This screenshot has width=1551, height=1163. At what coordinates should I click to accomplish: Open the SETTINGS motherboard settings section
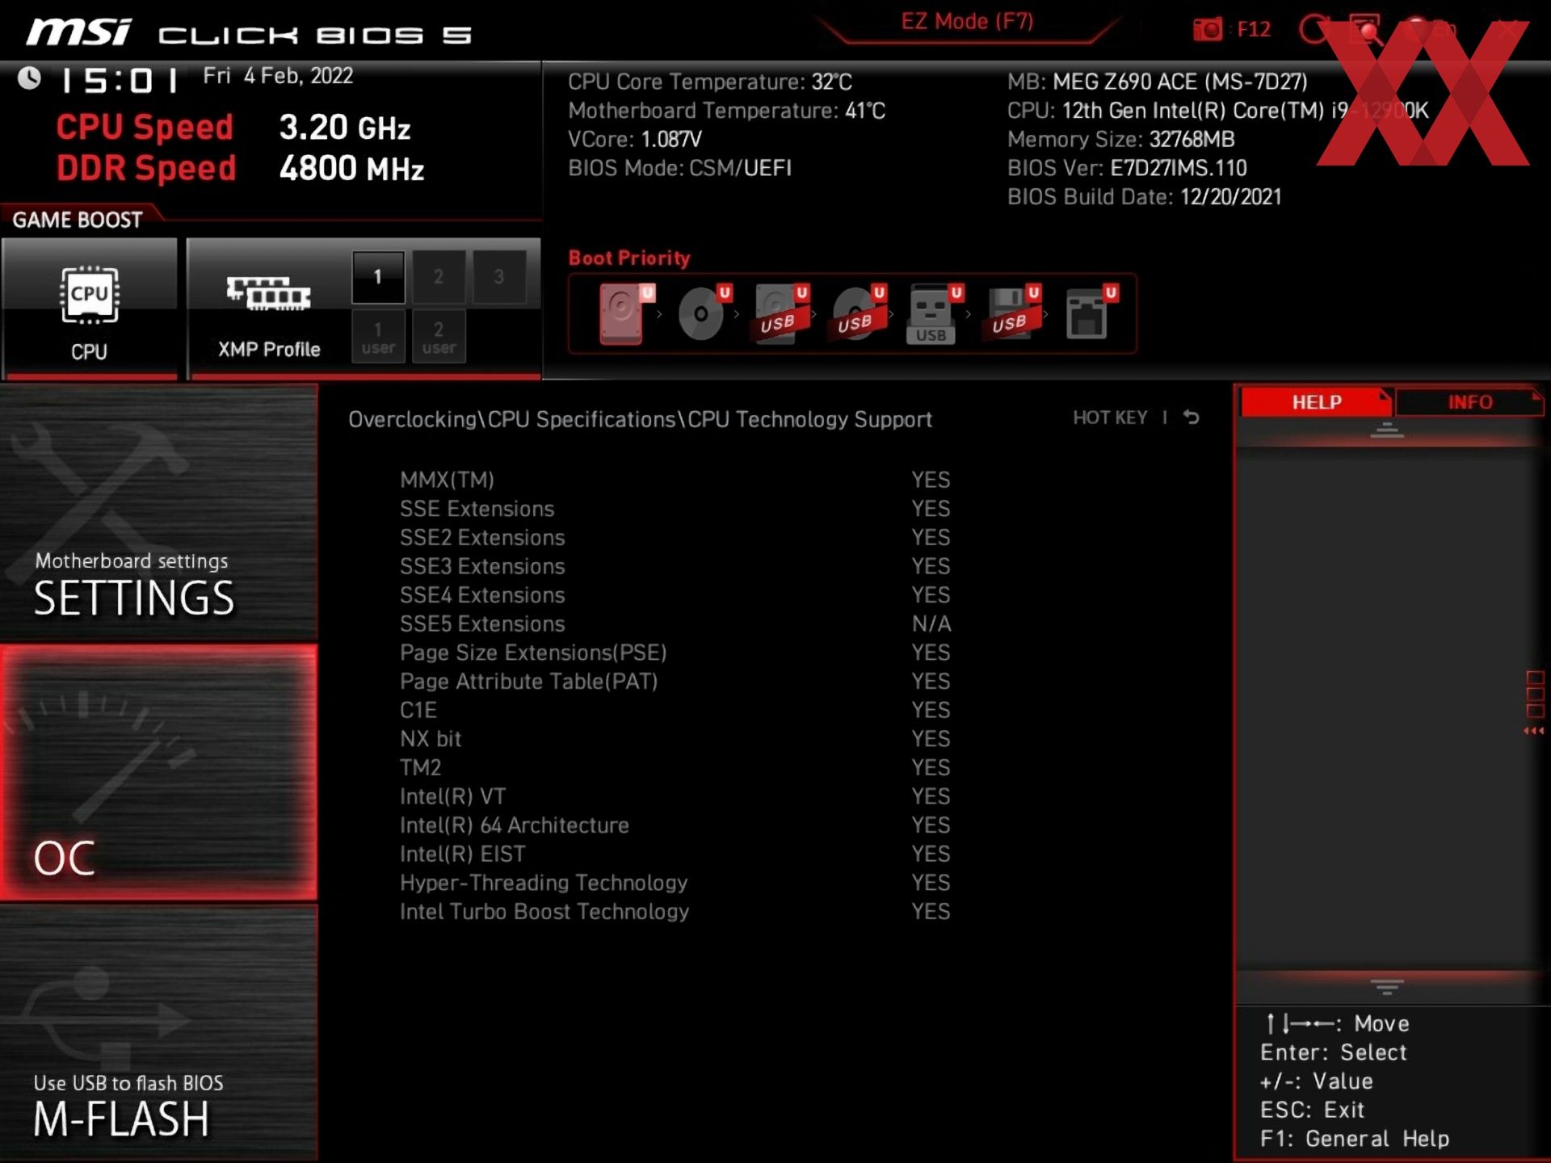(158, 512)
